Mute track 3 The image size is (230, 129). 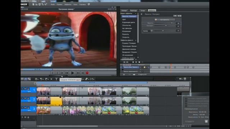pos(25,108)
